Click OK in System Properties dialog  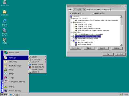click(108, 54)
